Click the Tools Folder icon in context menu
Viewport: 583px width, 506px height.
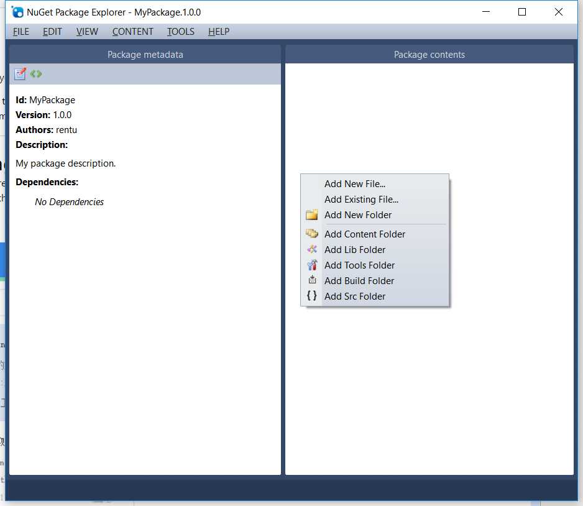[312, 265]
